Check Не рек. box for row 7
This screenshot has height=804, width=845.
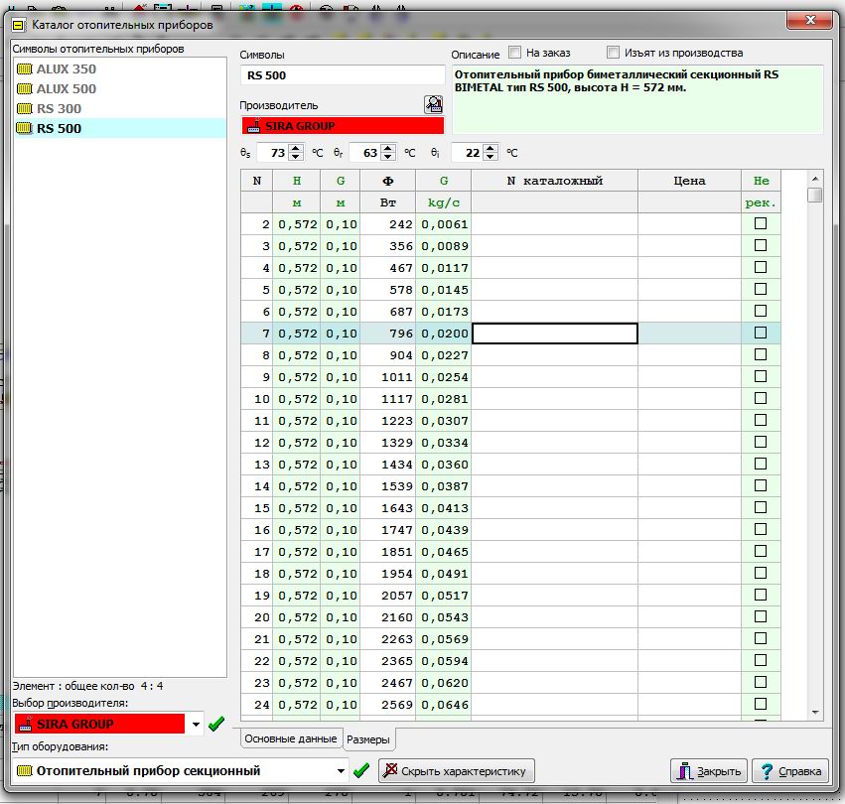point(761,334)
